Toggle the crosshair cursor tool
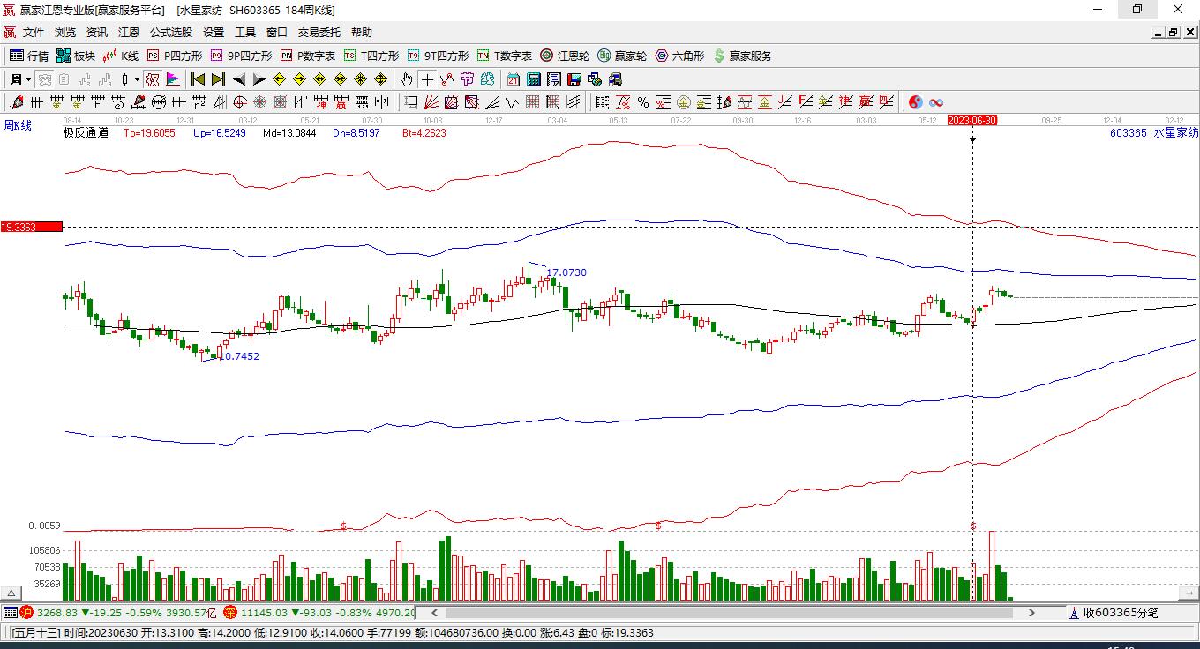Screen dimensions: 1200x649 tap(427, 79)
